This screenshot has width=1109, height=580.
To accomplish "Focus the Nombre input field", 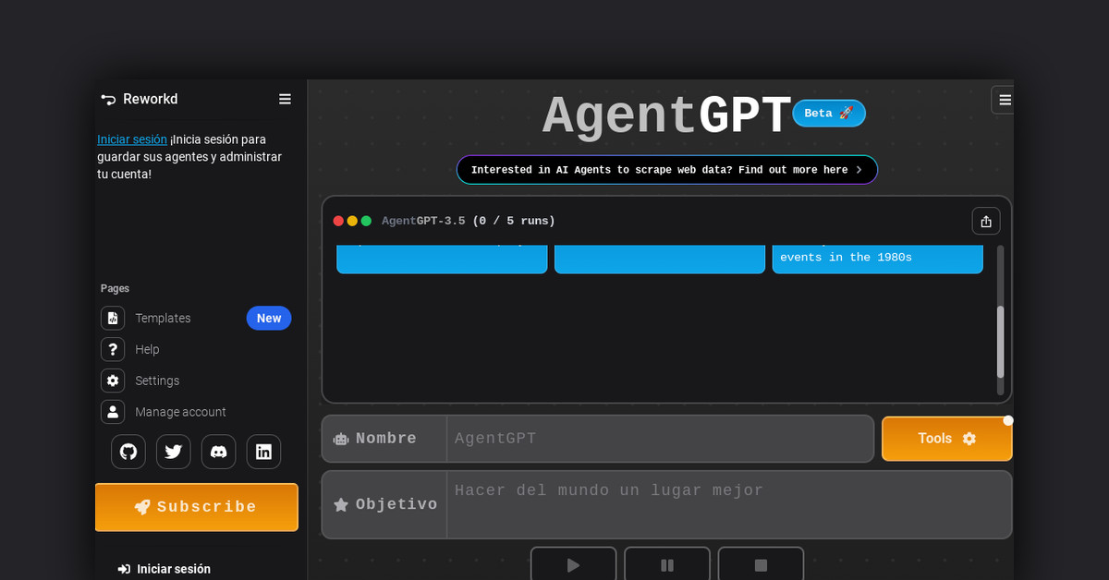I will (659, 439).
